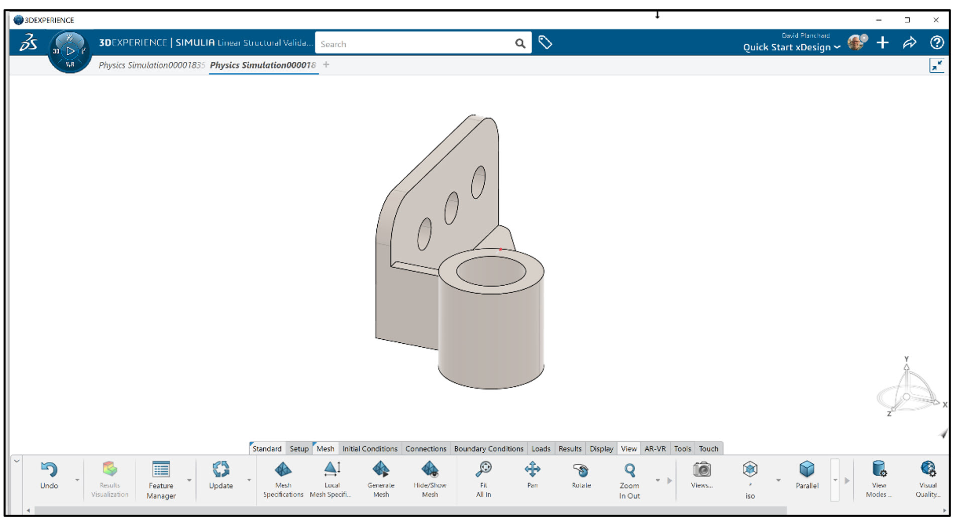The image size is (953, 519).
Task: Click inside the Search field
Action: tap(417, 44)
